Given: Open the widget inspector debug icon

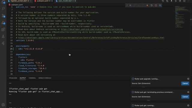Looking at the screenshot, I should pyautogui.click(x=160, y=5).
